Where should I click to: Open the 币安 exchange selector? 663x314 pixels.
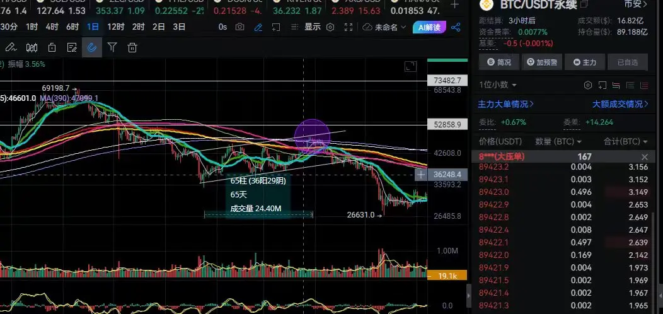tap(636, 4)
